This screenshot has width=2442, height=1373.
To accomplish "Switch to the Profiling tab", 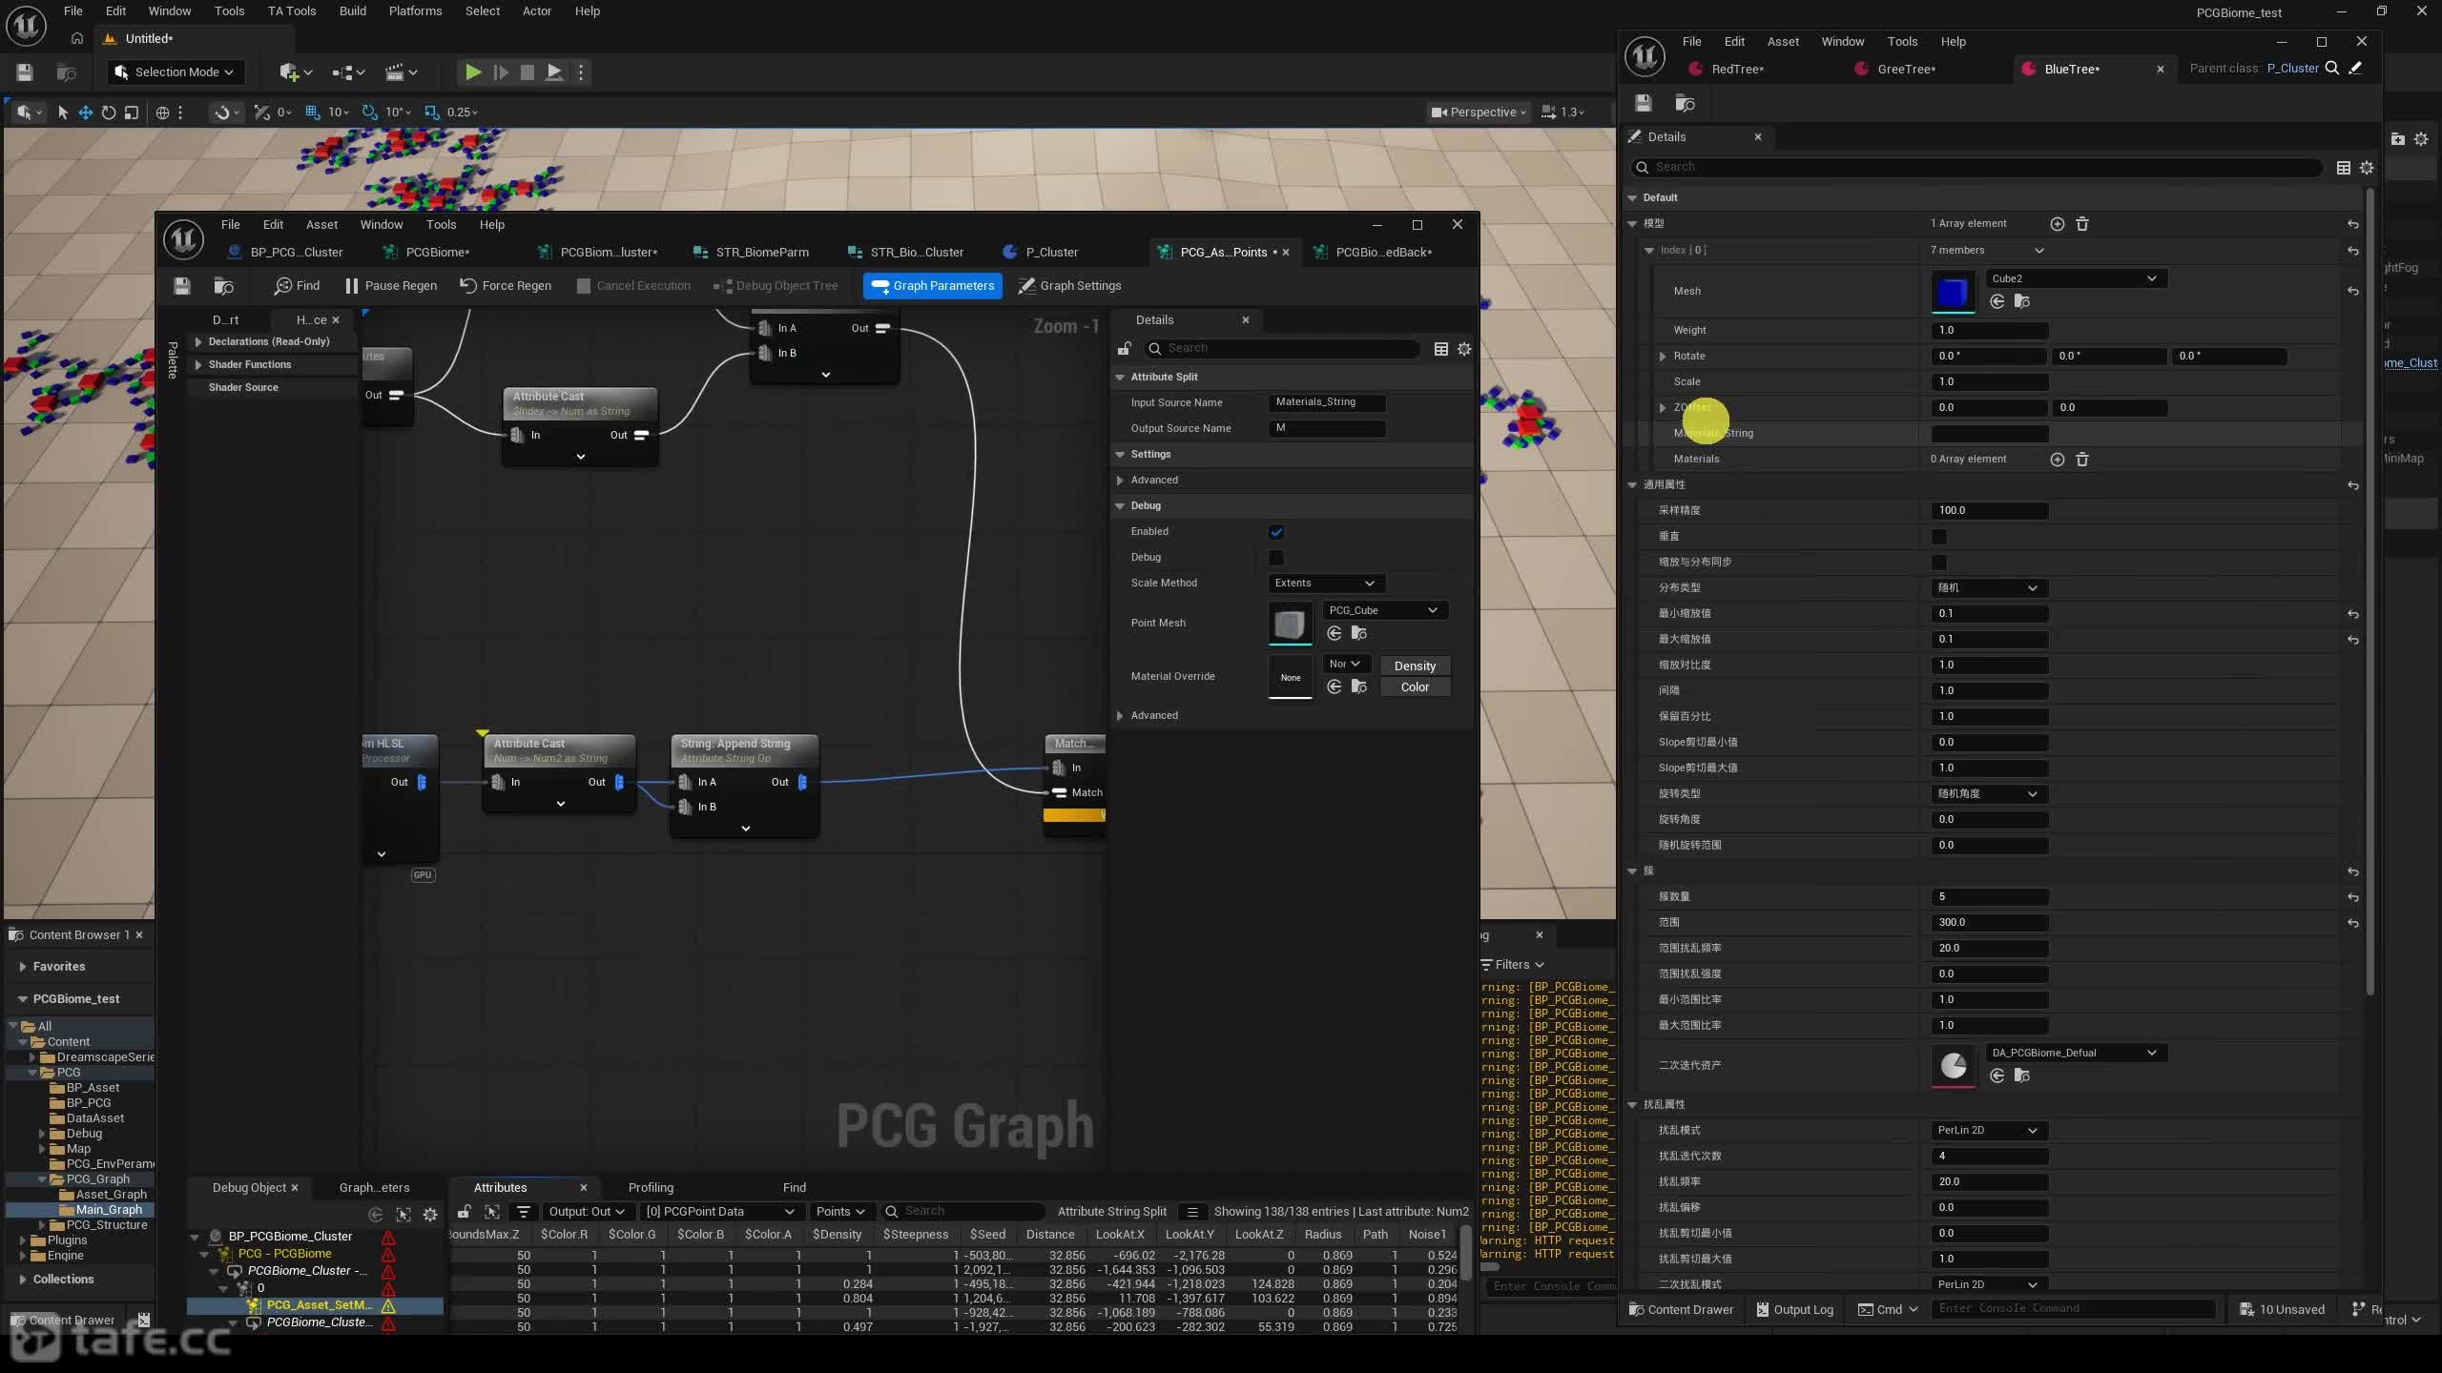I will [x=651, y=1188].
